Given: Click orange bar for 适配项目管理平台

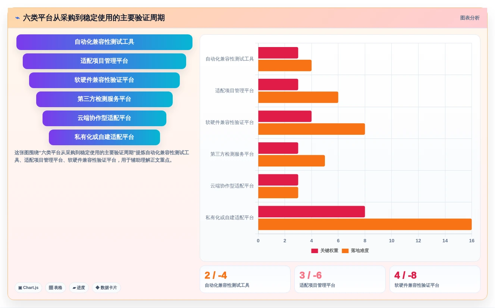Looking at the screenshot, I should pyautogui.click(x=298, y=97).
